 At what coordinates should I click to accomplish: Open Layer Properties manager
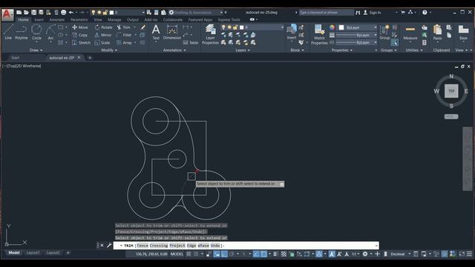pyautogui.click(x=210, y=35)
